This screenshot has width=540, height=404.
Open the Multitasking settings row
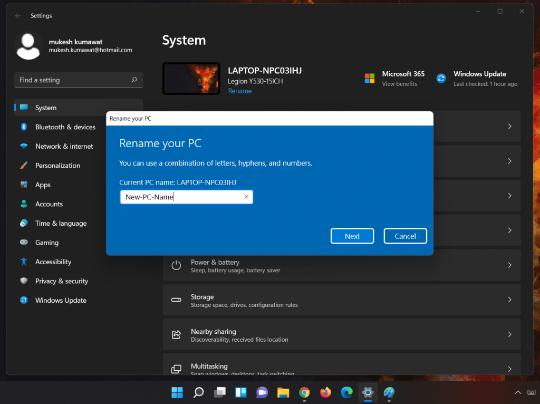pos(342,364)
